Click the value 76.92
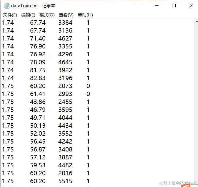 click(x=38, y=54)
